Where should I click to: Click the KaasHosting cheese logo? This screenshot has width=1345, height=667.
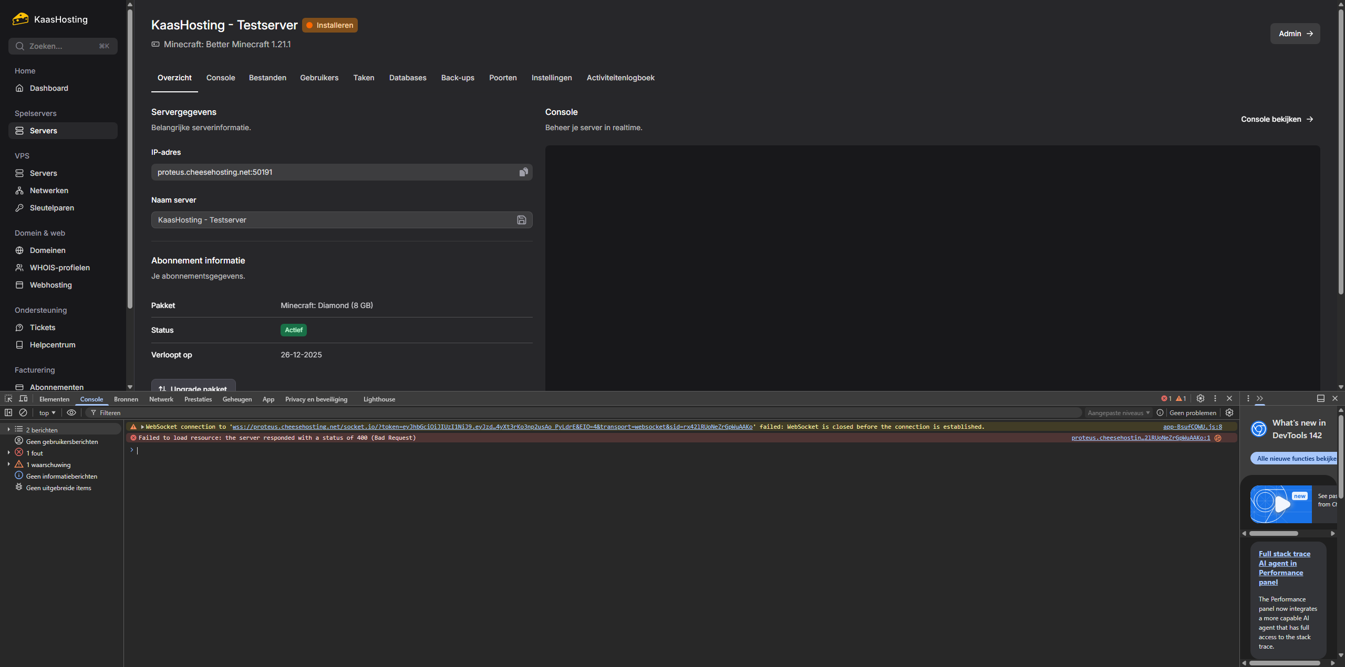pyautogui.click(x=20, y=19)
